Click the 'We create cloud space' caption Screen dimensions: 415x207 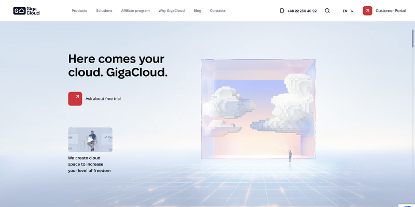coord(89,164)
